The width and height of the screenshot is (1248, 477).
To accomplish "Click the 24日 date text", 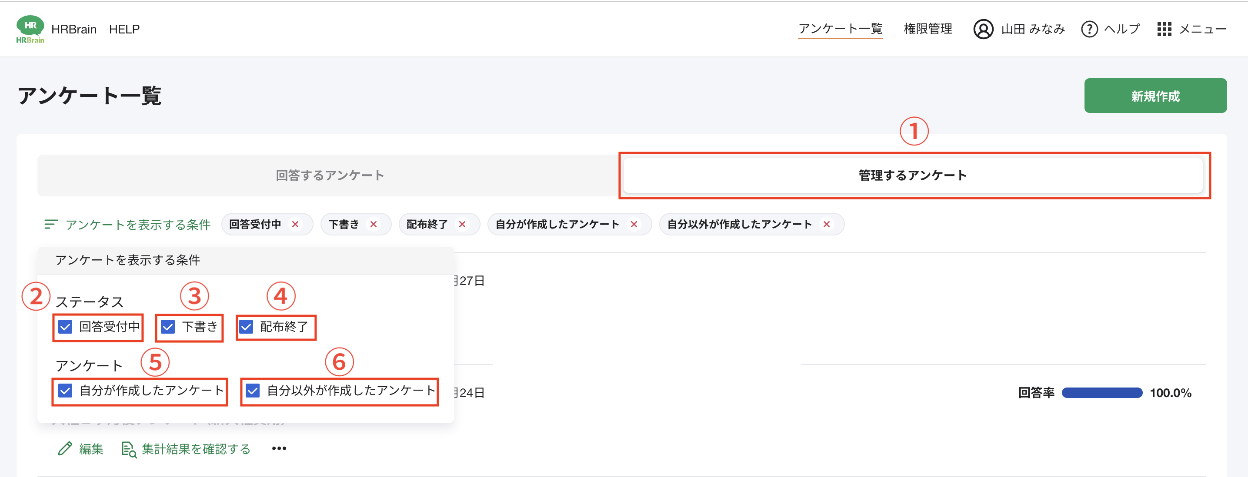I will (471, 393).
